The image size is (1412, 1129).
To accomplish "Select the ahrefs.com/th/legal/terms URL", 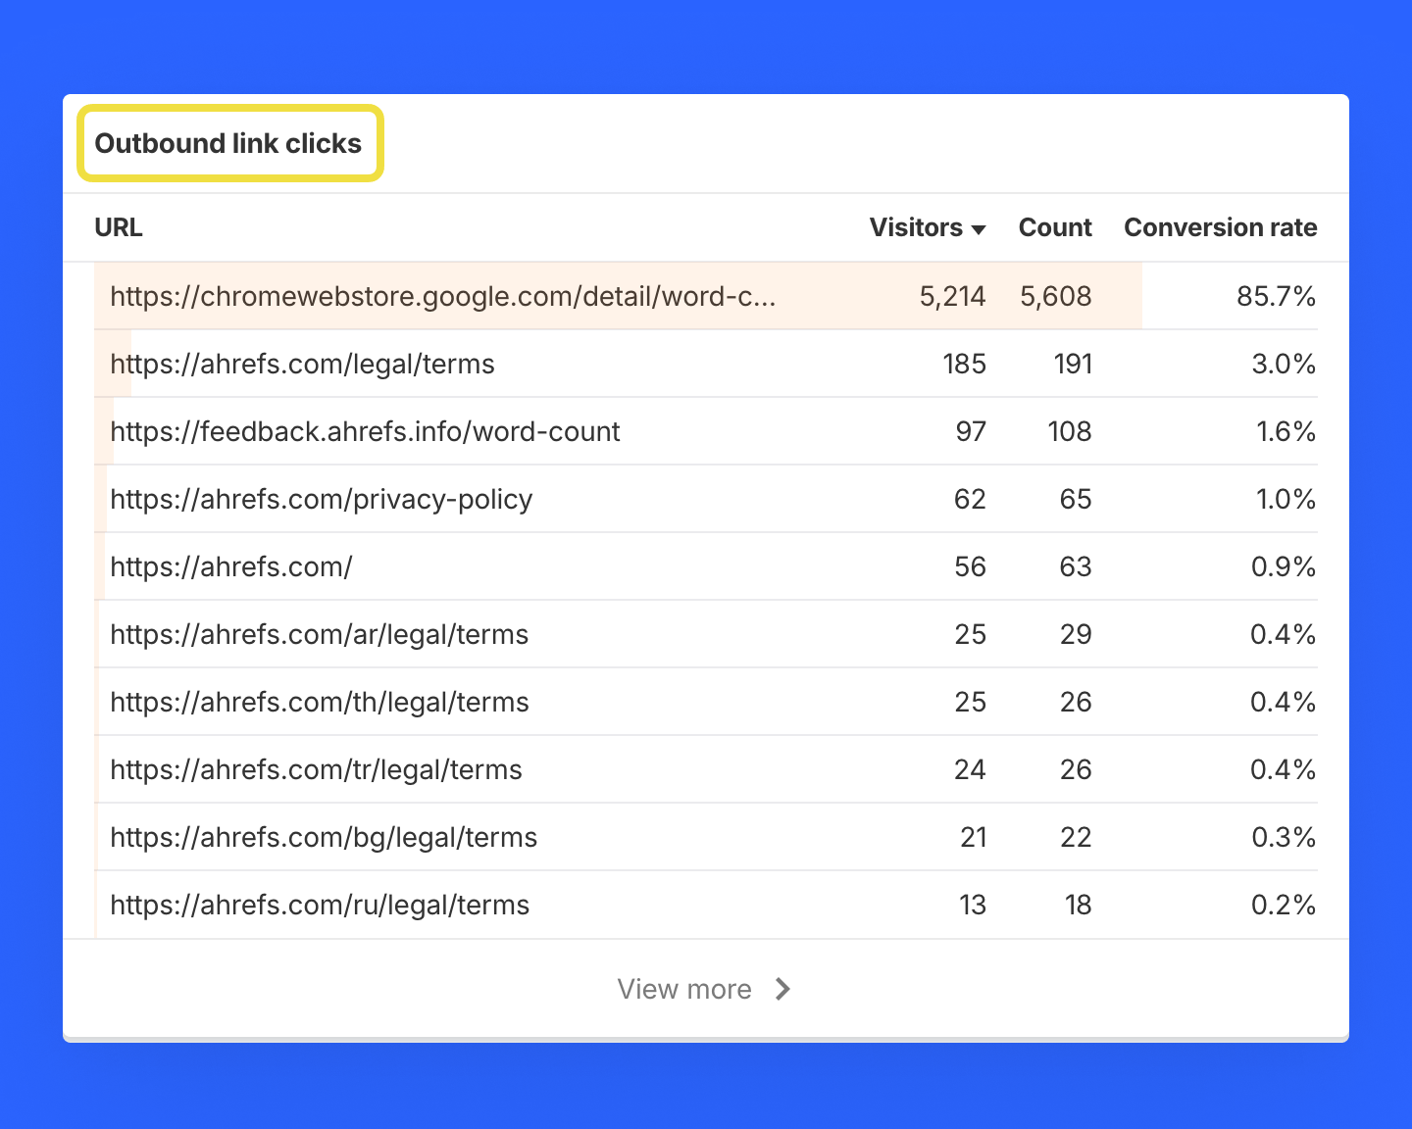I will point(320,702).
